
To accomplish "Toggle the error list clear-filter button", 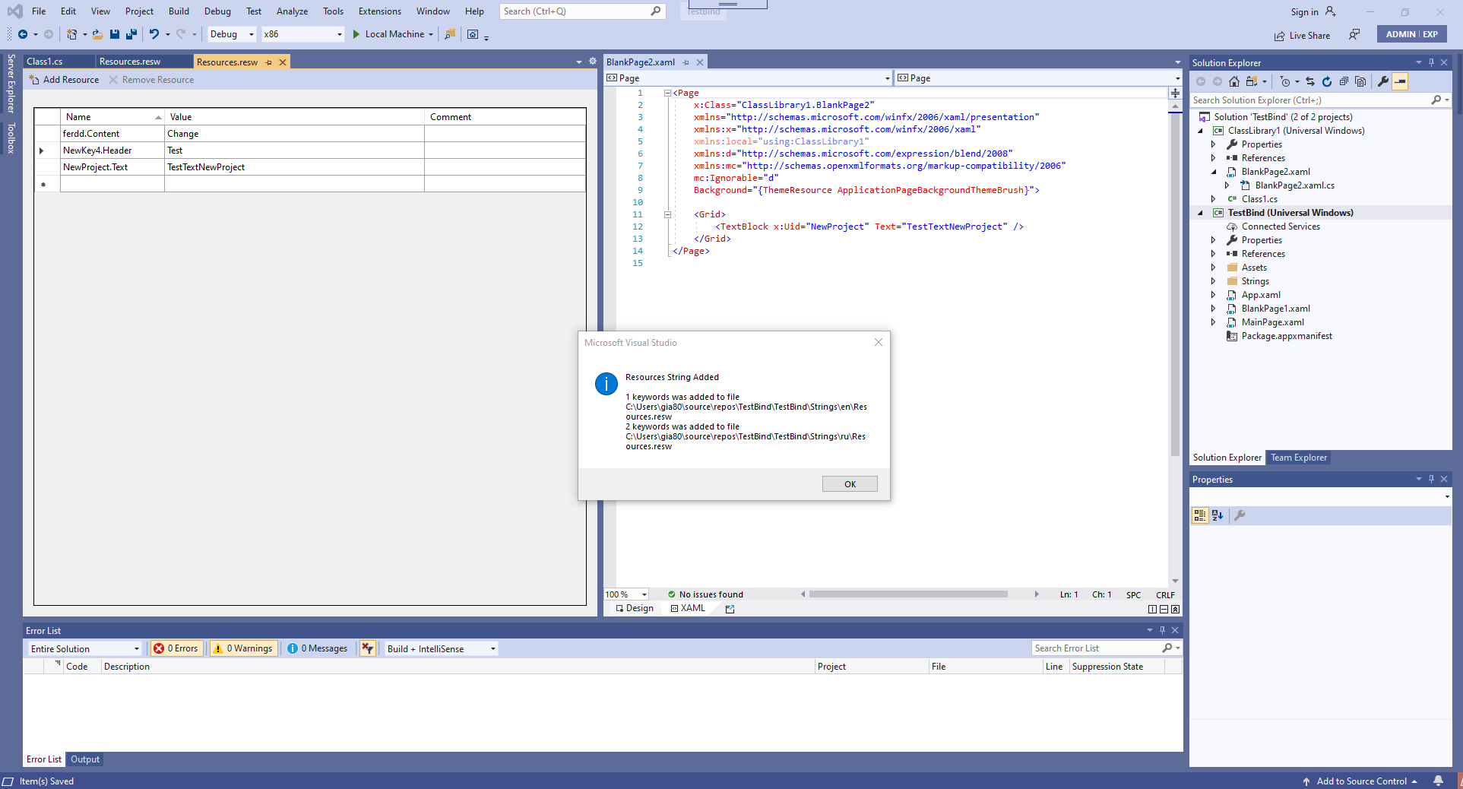I will [368, 648].
